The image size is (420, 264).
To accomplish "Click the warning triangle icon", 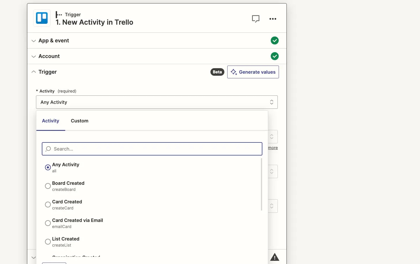I will pyautogui.click(x=275, y=257).
